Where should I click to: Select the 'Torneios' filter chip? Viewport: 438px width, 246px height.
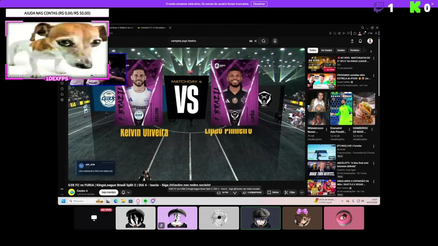click(355, 50)
